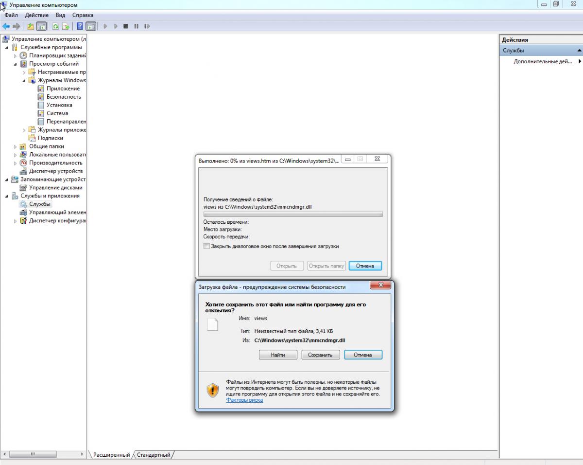
Task: Expand the Диспетчер конфигурации node
Action: click(15, 221)
